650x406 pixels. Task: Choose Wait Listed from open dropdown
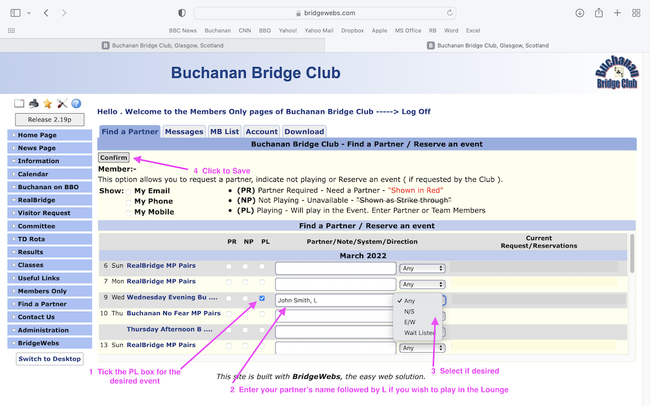[419, 333]
